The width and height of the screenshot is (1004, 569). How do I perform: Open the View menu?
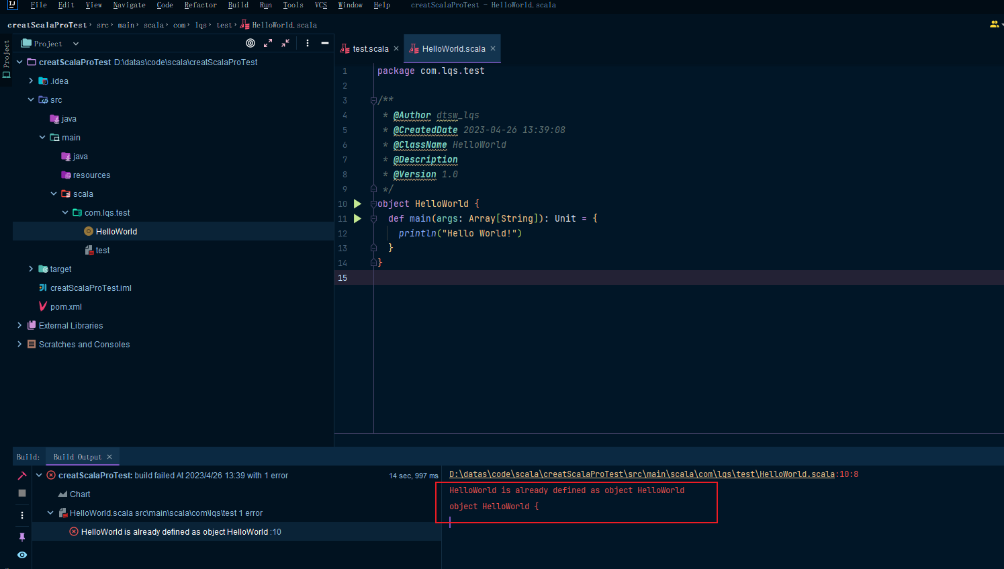pyautogui.click(x=93, y=5)
